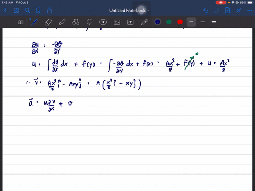Select the Highlighter tool
Image resolution: width=255 pixels, height=191 pixels.
coord(62,22)
